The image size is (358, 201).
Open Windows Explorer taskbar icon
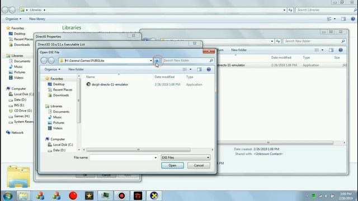pyautogui.click(x=23, y=196)
